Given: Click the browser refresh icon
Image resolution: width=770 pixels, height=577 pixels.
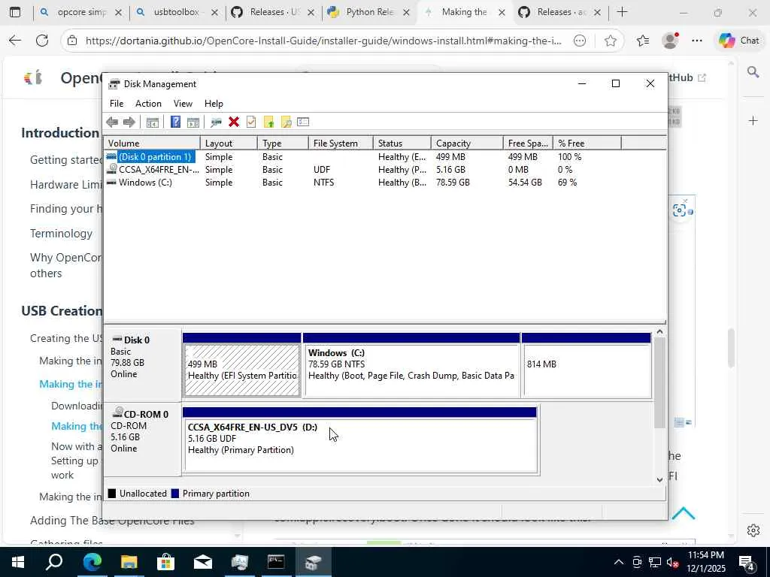Looking at the screenshot, I should 42,41.
